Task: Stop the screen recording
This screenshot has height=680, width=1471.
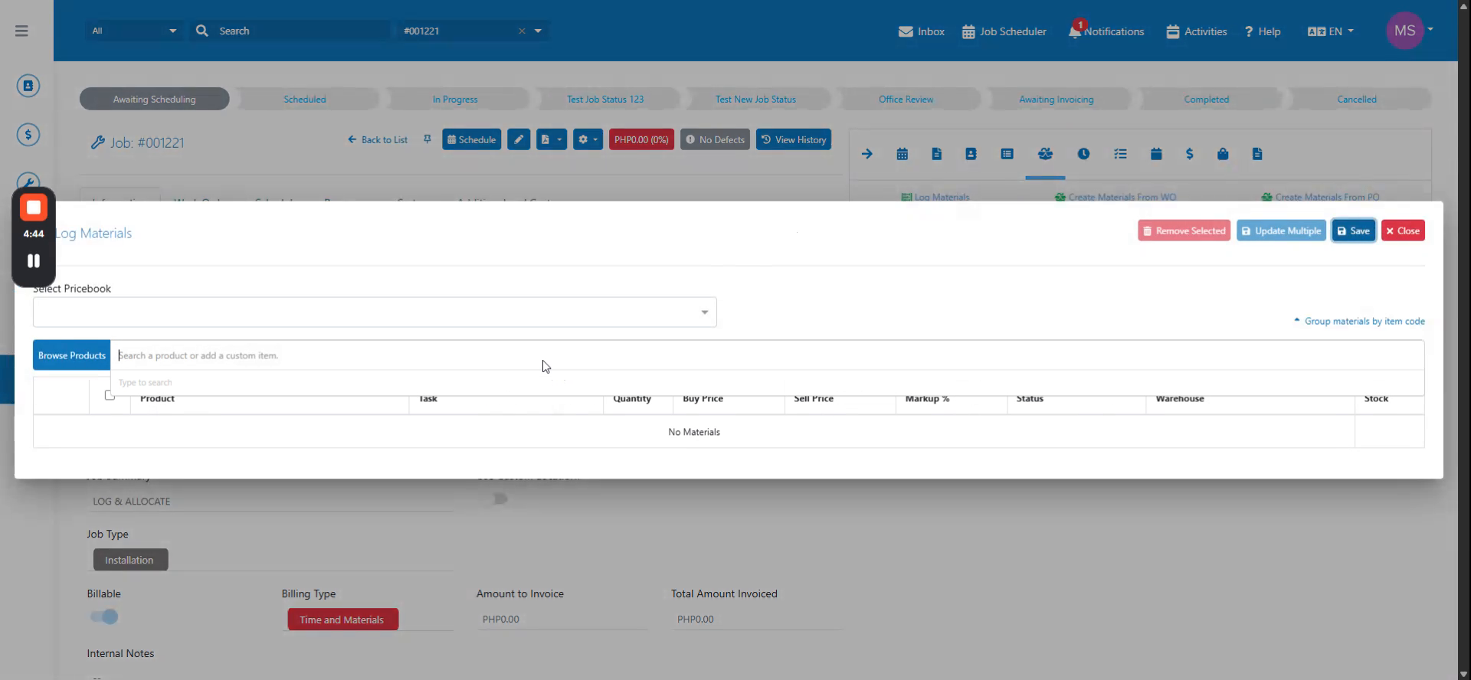Action: [34, 208]
